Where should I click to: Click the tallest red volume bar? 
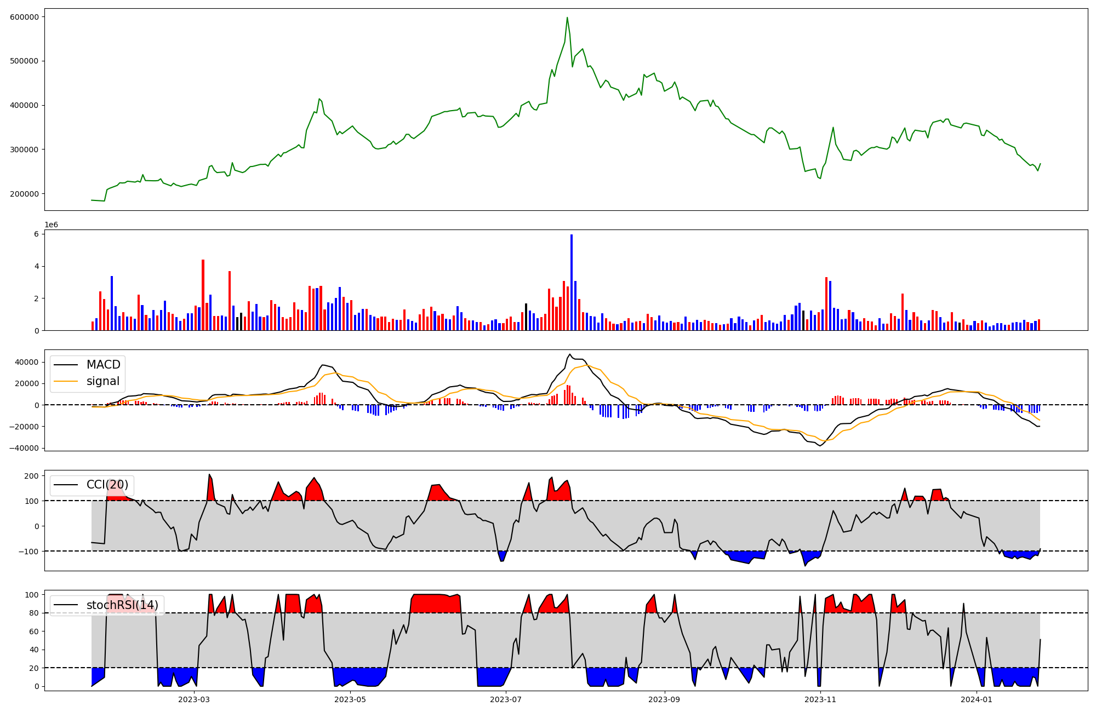click(x=203, y=295)
